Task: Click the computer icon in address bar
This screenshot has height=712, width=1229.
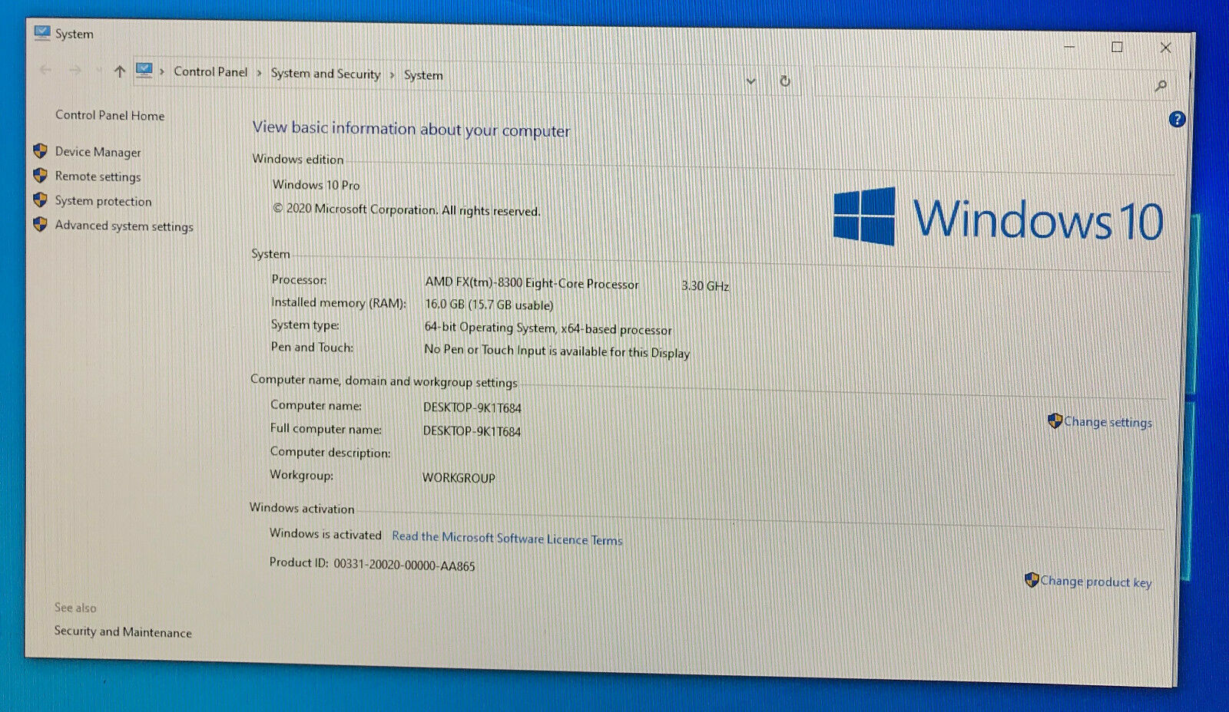Action: [x=144, y=71]
